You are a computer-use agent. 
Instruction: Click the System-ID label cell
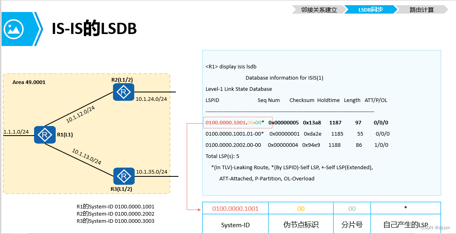235,225
